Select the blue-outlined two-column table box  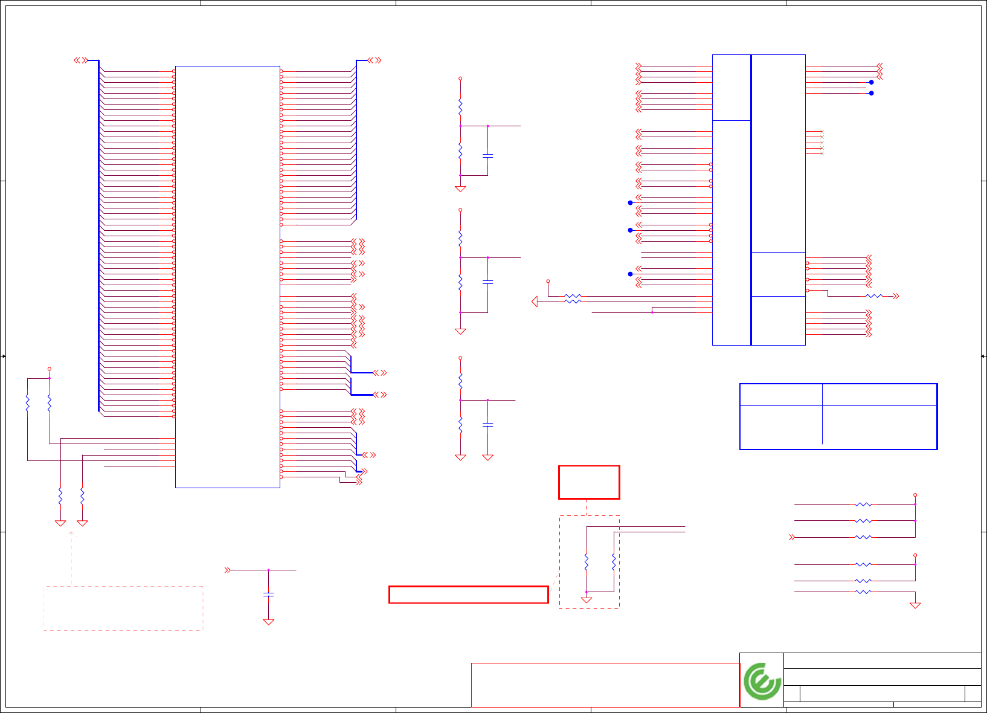[x=838, y=416]
